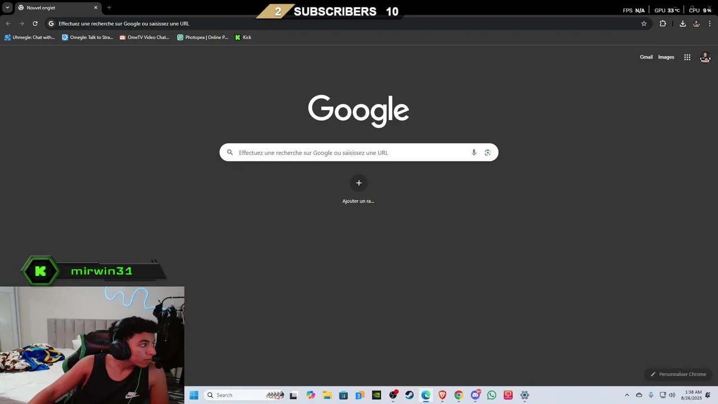Open Google Images link
The height and width of the screenshot is (404, 718).
click(x=666, y=57)
